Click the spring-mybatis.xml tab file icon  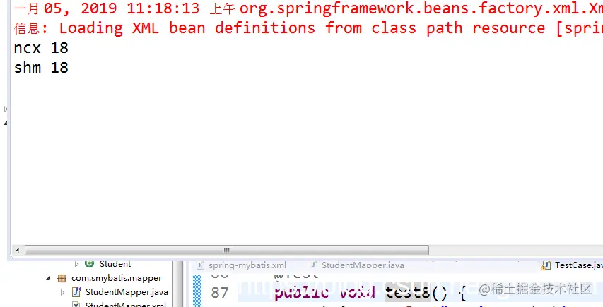pyautogui.click(x=200, y=265)
